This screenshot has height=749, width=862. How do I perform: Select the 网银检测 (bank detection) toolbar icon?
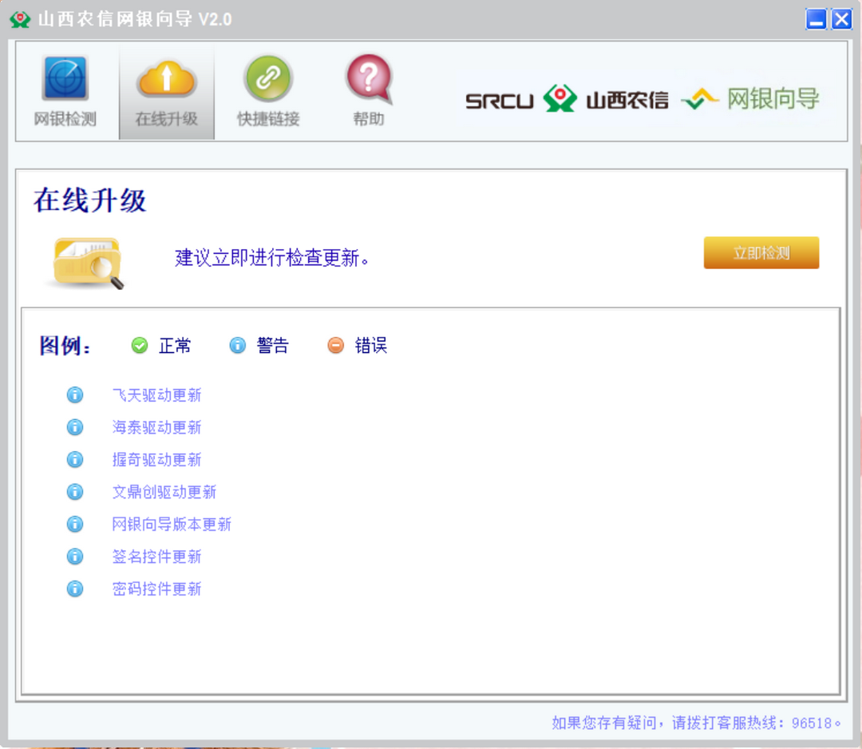tap(65, 88)
